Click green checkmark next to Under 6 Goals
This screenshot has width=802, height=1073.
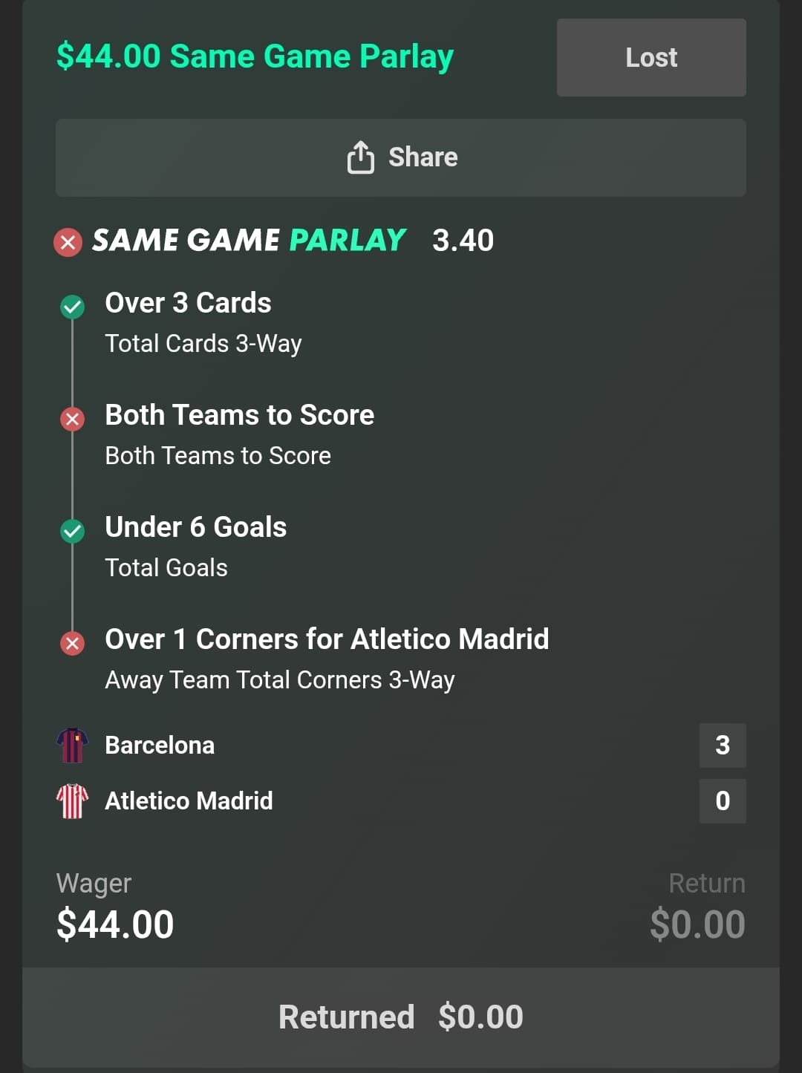point(72,530)
